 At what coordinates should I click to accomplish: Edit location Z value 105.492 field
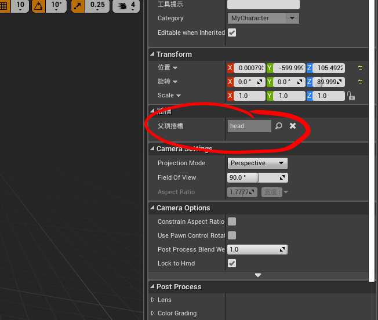[x=329, y=68]
